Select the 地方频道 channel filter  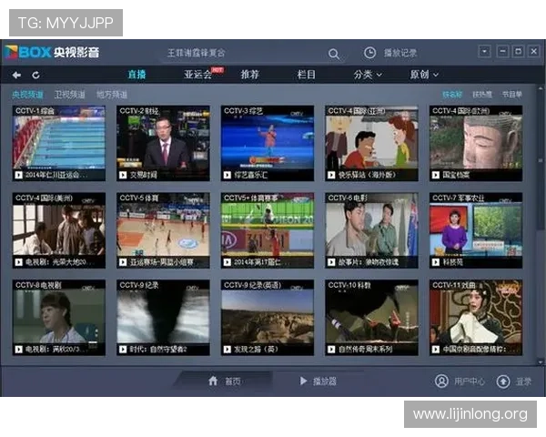(x=112, y=95)
